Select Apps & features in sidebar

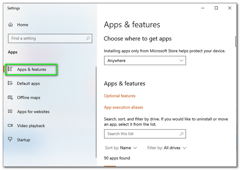click(x=31, y=69)
